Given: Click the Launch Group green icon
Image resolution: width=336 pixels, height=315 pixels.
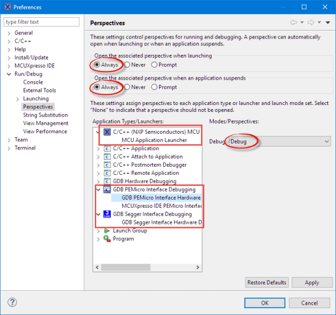Looking at the screenshot, I should (107, 231).
